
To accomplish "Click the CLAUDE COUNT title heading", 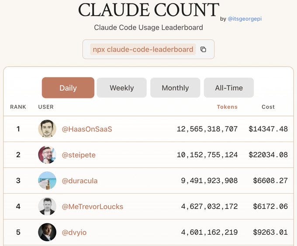I will click(x=148, y=10).
